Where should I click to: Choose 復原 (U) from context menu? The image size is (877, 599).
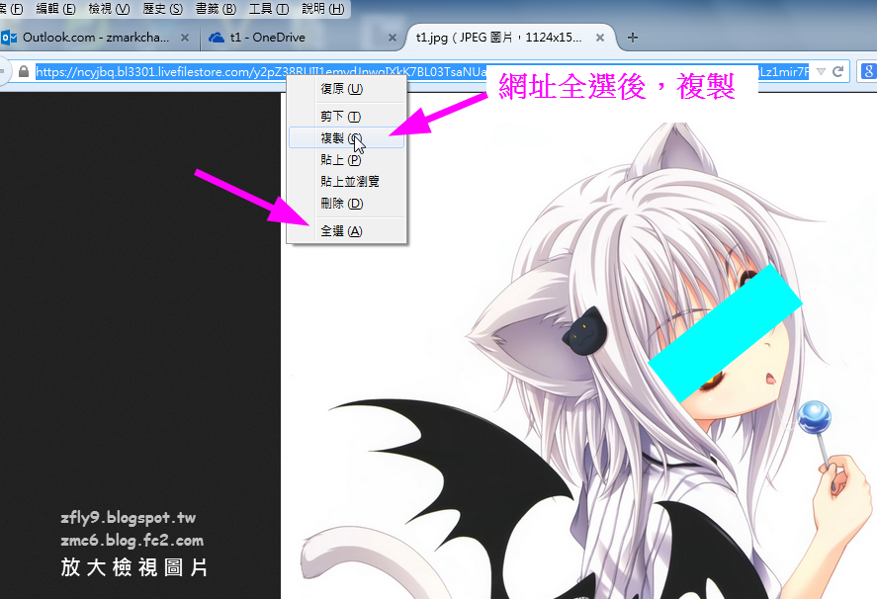point(347,89)
